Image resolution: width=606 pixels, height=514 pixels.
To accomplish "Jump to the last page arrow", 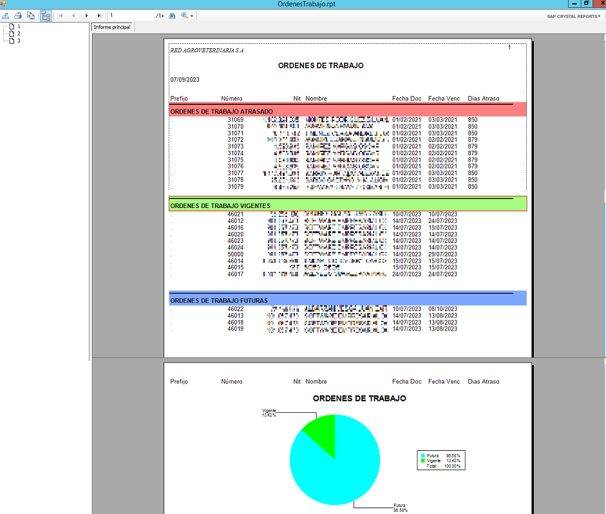I will pyautogui.click(x=99, y=15).
